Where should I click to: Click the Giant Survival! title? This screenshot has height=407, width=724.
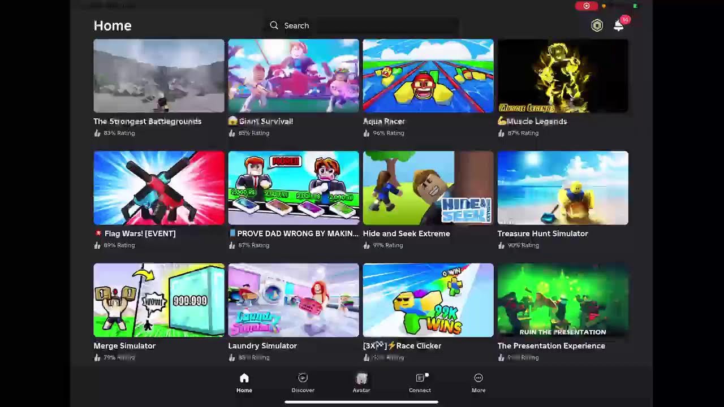(261, 121)
